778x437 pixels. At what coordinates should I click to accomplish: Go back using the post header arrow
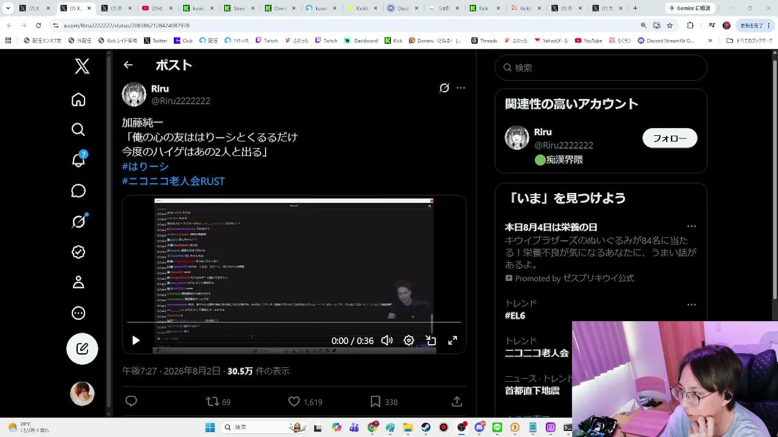[x=128, y=65]
